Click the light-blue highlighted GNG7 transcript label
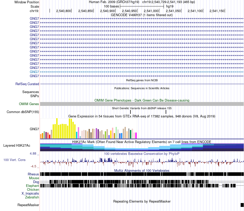Image resolution: width=244 pixels, height=211 pixels. [x=34, y=72]
